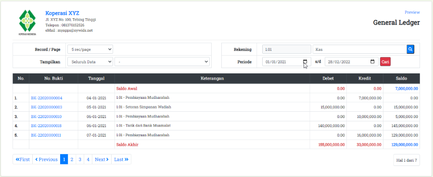433x177 pixels.
Task: Click the Hal 1 dari 7 indicator
Action: click(407, 160)
